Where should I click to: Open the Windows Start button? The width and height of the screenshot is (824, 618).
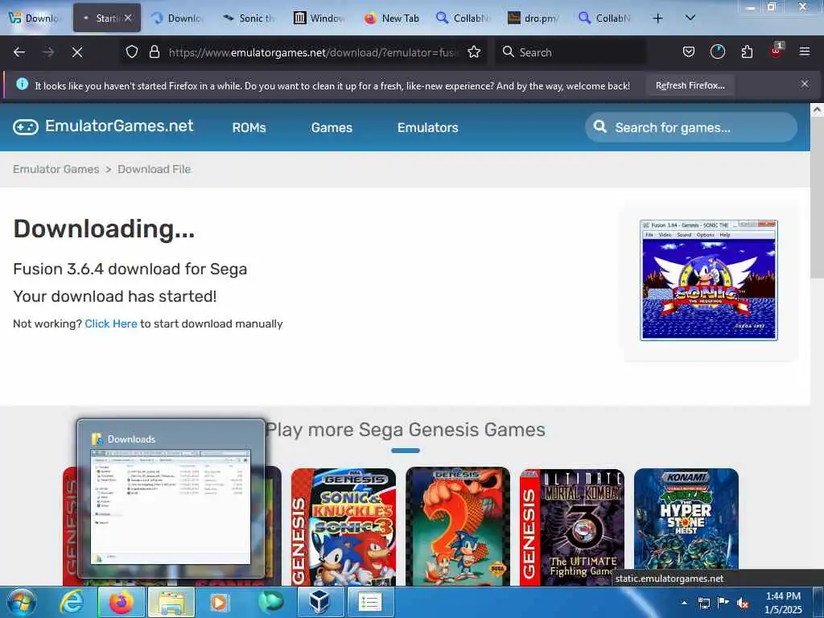22,602
